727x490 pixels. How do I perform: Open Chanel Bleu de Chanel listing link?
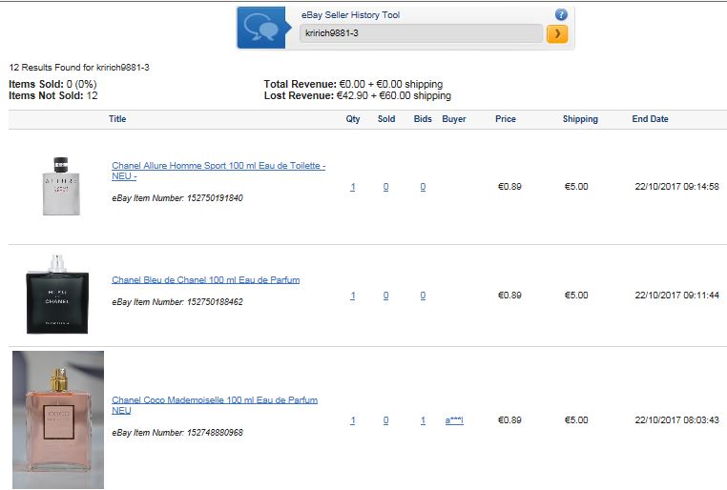(205, 280)
